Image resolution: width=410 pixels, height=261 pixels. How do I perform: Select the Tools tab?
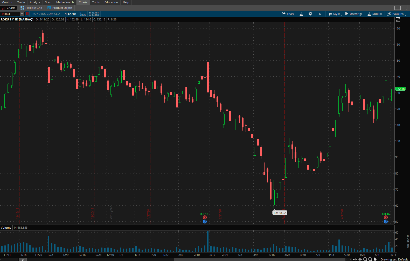(x=96, y=2)
